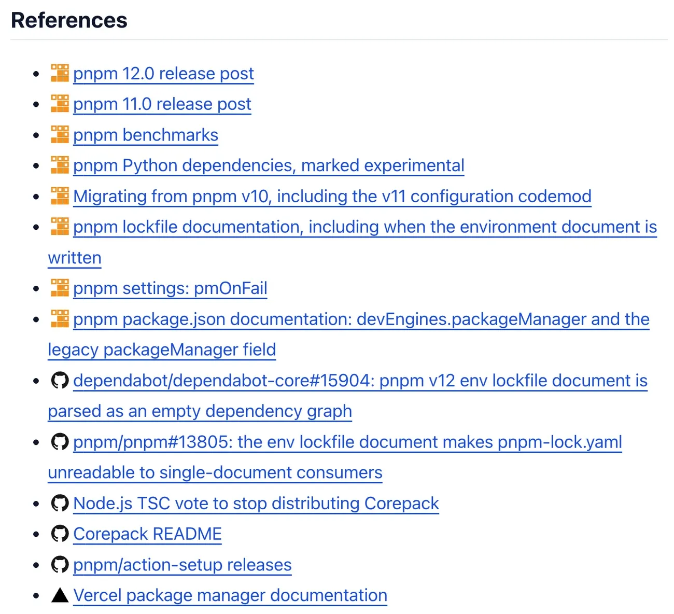Click pnpm icon beside package.json documentation link

[x=60, y=319]
